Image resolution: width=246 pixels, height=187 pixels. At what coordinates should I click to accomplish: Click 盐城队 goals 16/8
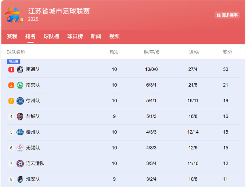coord(193,116)
